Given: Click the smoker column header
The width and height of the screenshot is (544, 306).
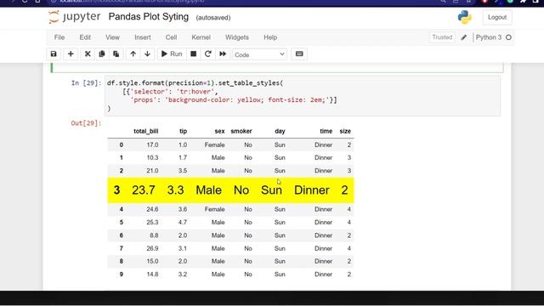Looking at the screenshot, I should coord(241,131).
